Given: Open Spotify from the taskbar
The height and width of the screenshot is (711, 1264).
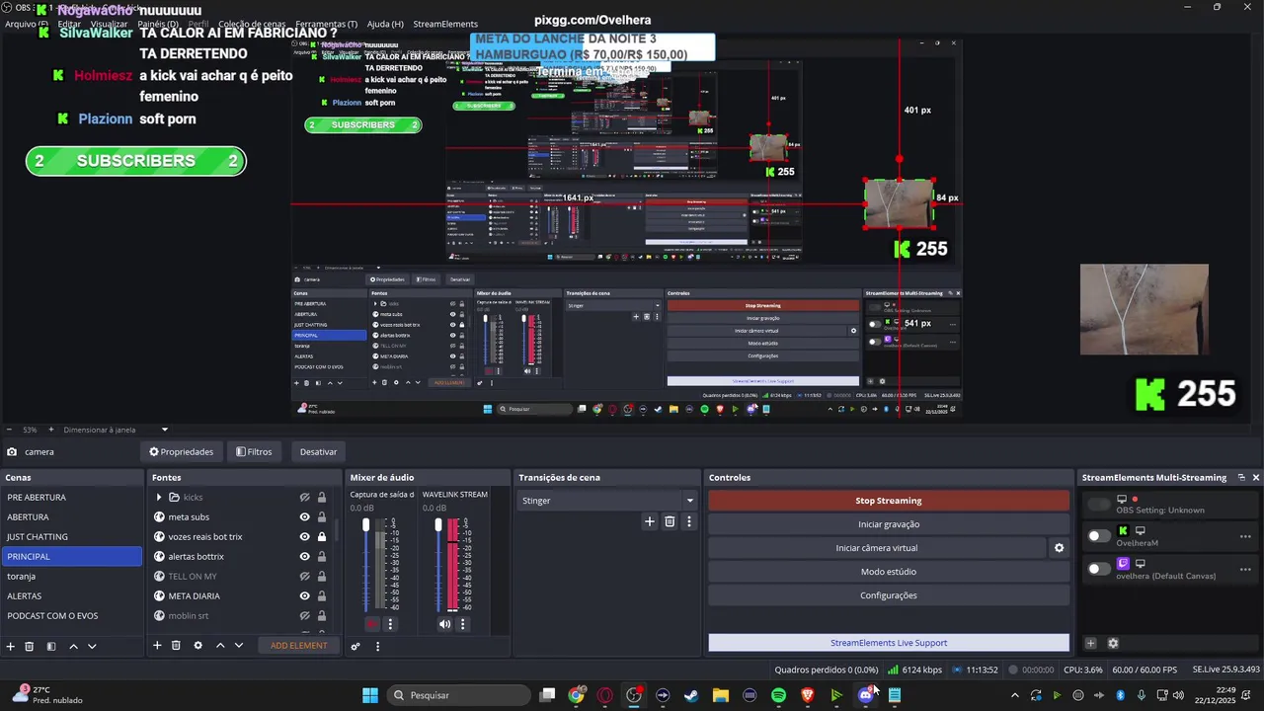Looking at the screenshot, I should tap(779, 695).
